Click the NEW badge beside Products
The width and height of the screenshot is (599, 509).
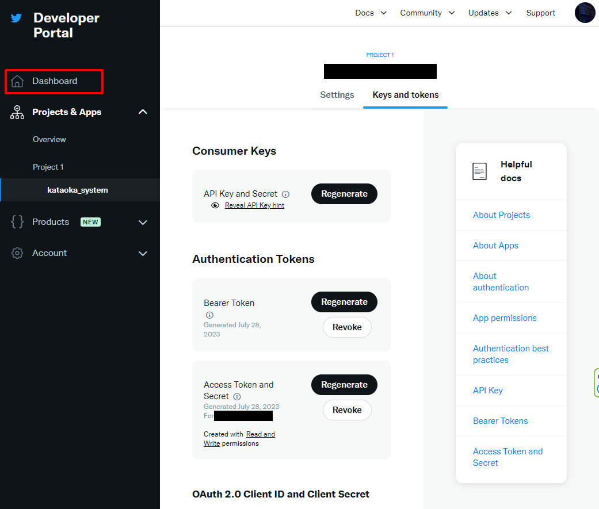point(90,222)
